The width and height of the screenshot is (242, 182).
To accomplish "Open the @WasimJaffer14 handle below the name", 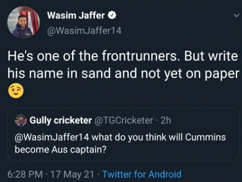I will 84,31.
